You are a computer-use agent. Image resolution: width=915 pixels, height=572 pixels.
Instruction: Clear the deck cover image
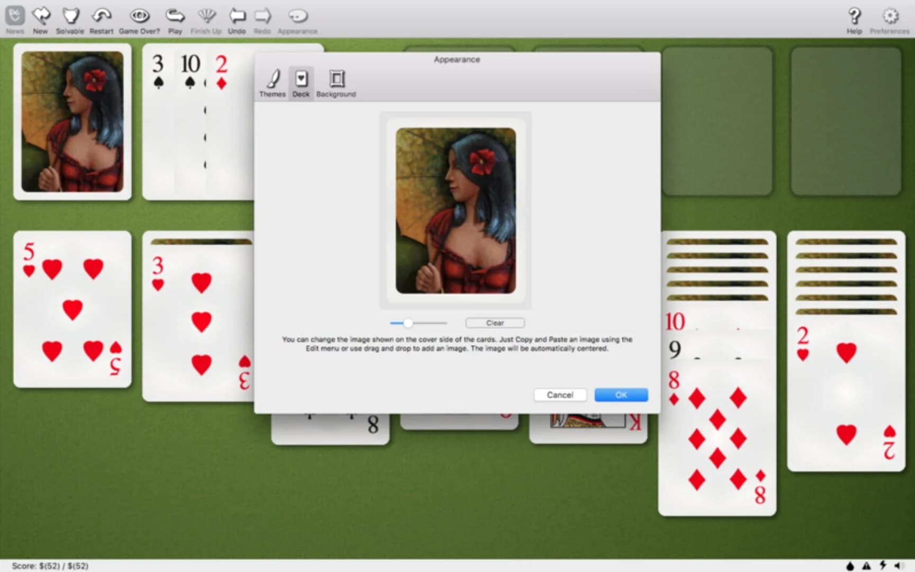point(495,323)
